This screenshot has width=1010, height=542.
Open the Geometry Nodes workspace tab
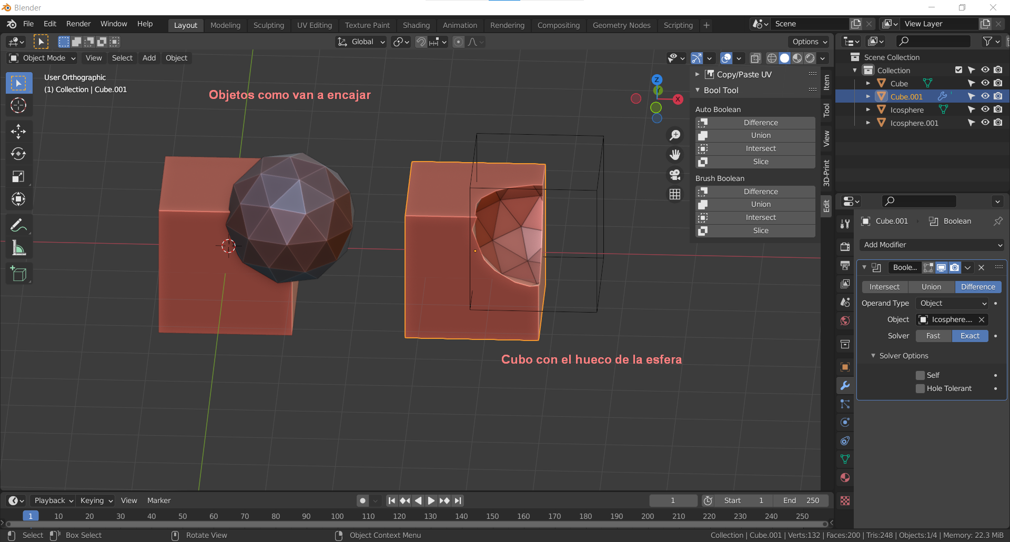point(621,25)
